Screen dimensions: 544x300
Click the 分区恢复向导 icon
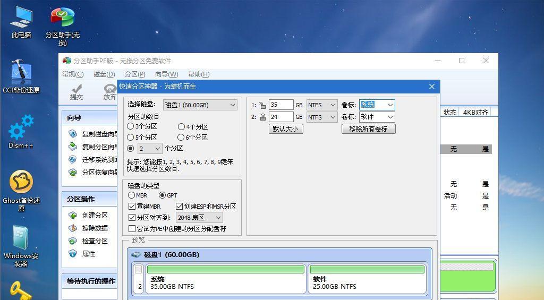(72, 173)
